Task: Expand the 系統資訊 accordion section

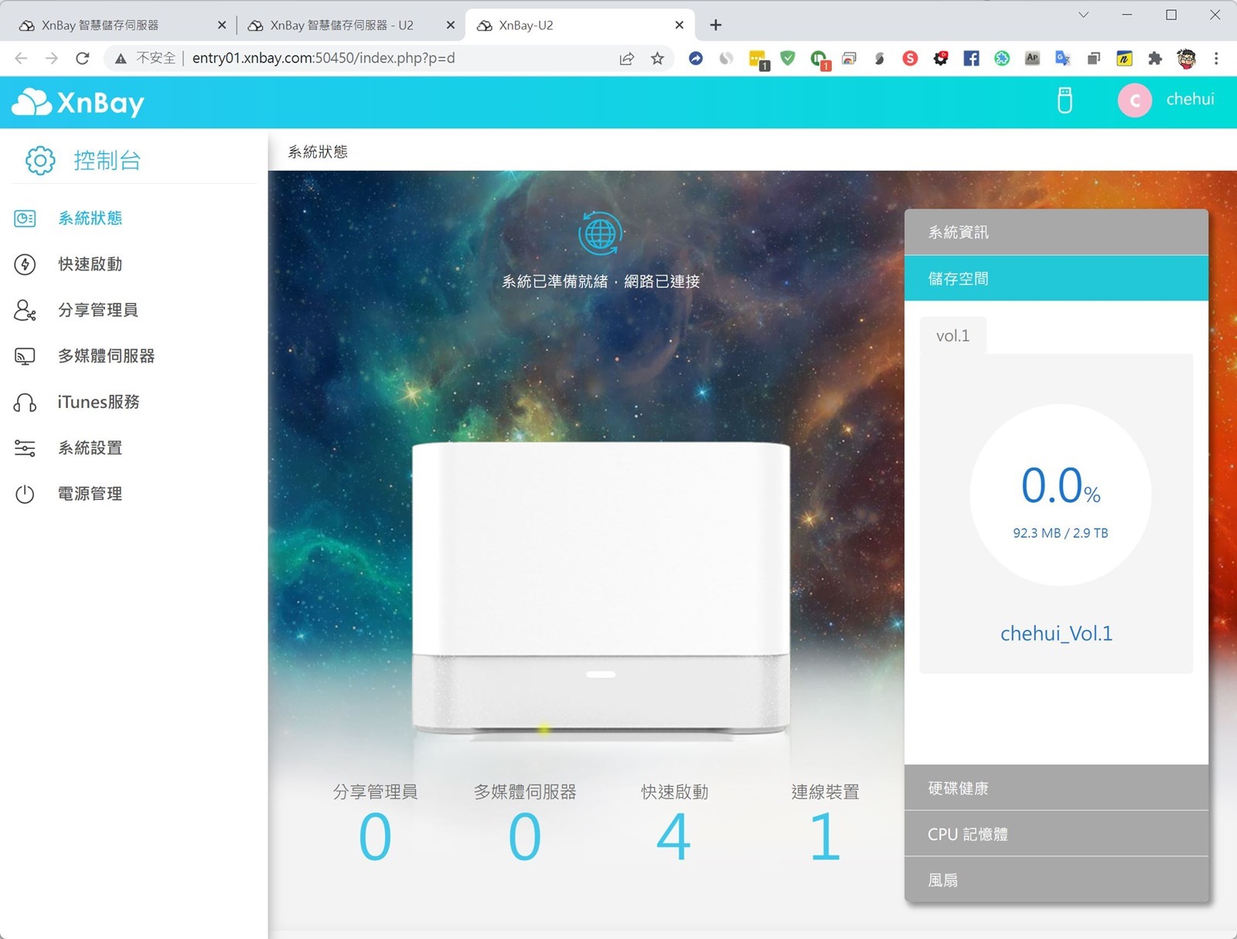Action: pyautogui.click(x=1055, y=233)
